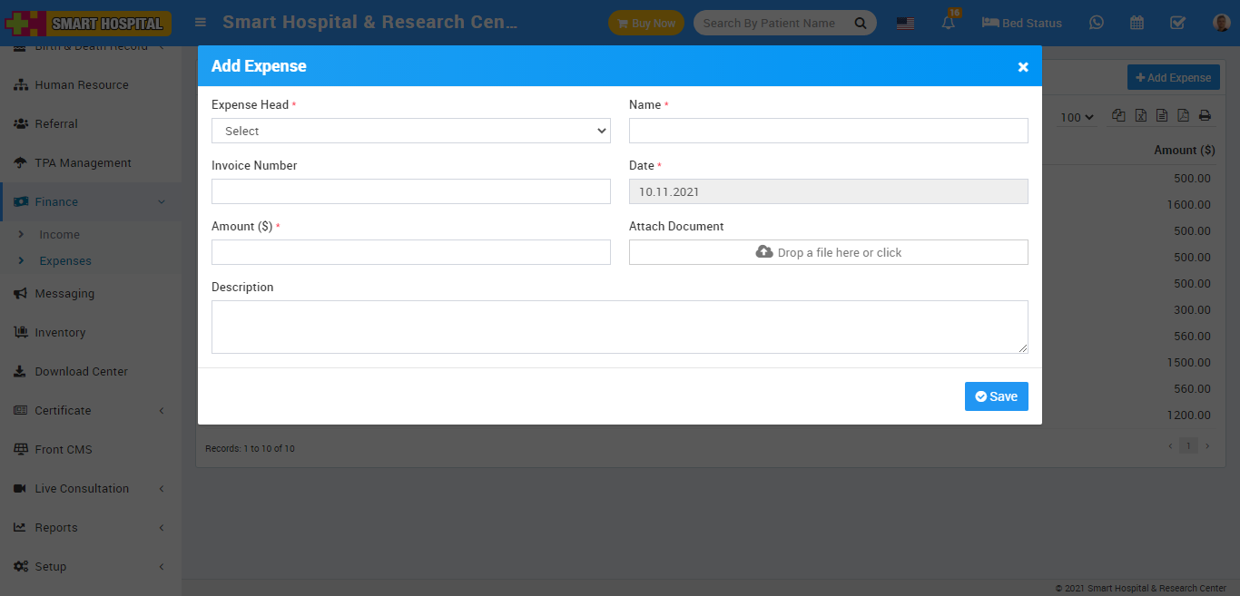Viewport: 1240px width, 596px height.
Task: Open the task checklist icon
Action: click(x=1177, y=23)
